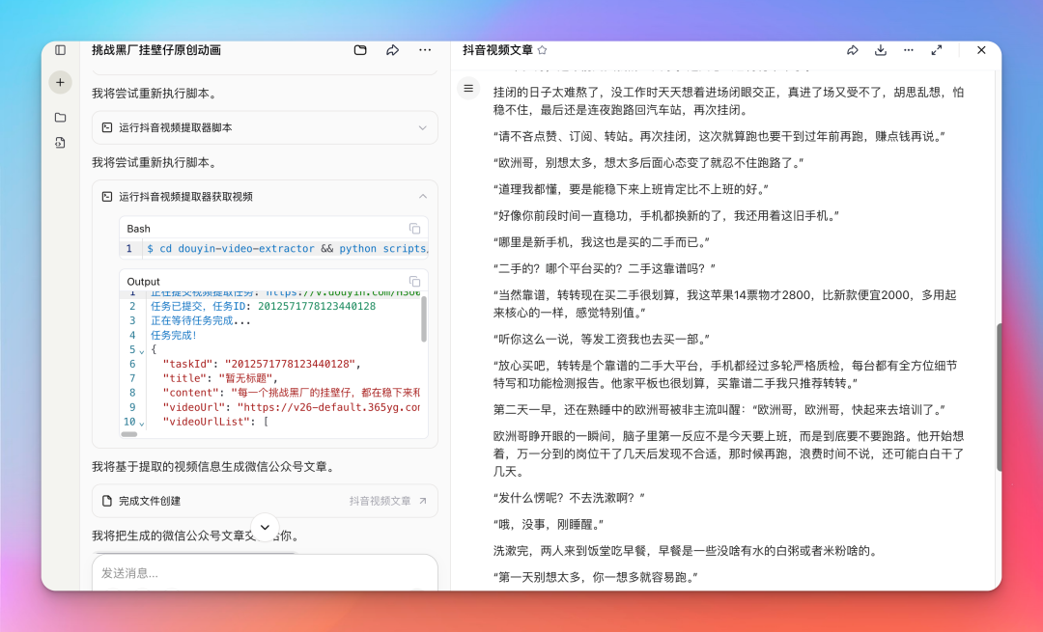Click the downward chevron above the message box

pos(264,527)
